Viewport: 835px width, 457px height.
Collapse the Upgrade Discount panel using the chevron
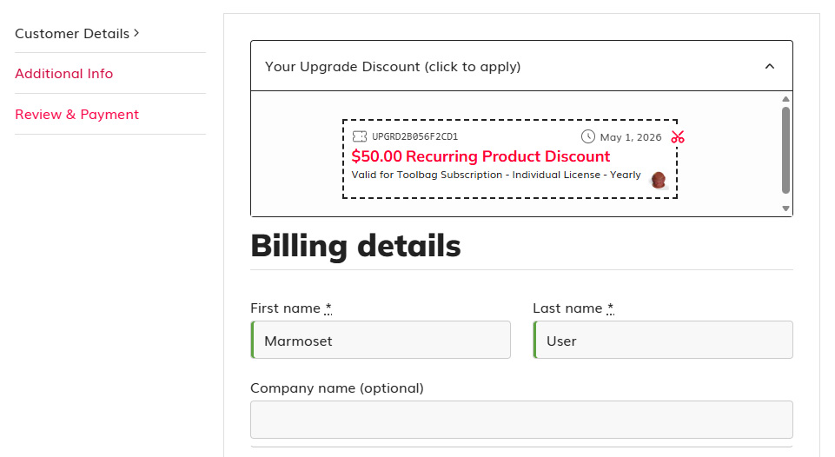(x=769, y=66)
